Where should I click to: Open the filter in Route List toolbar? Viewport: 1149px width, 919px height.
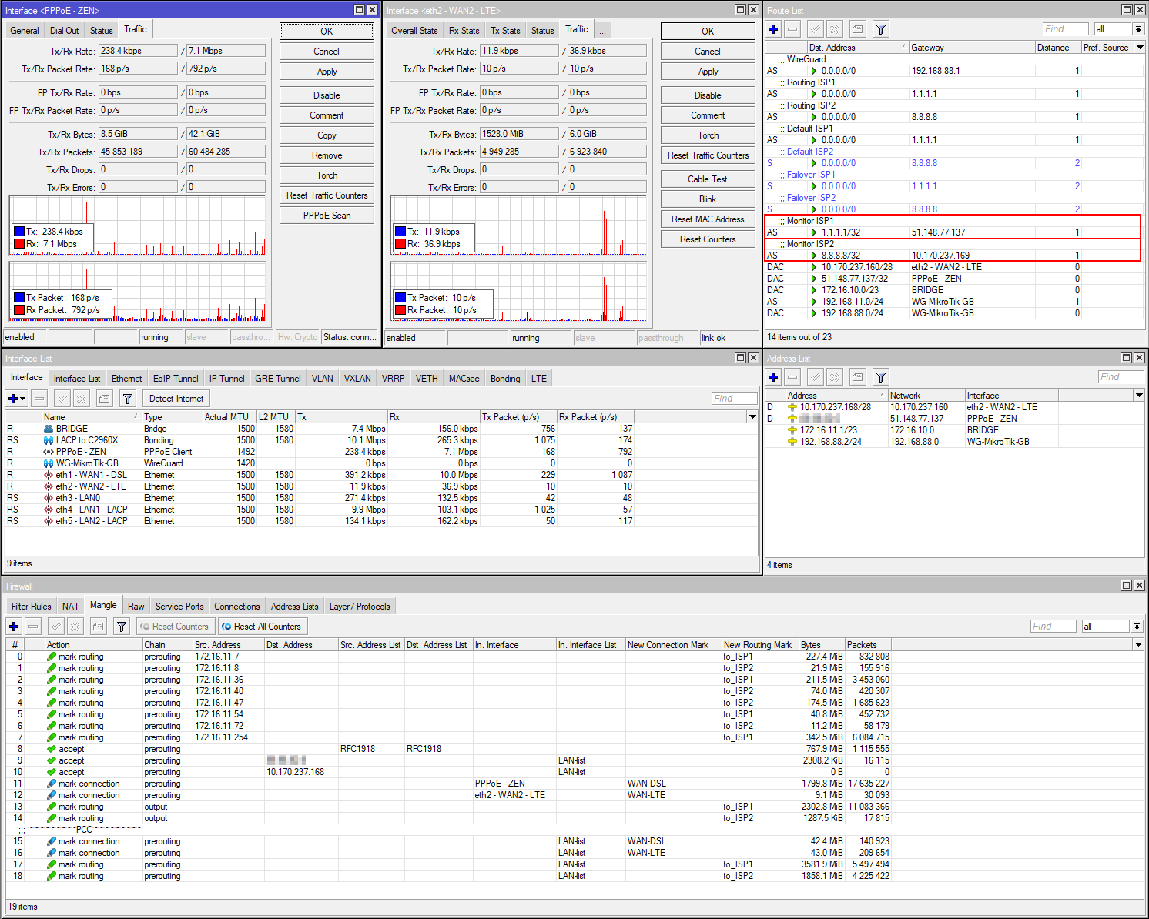point(880,29)
